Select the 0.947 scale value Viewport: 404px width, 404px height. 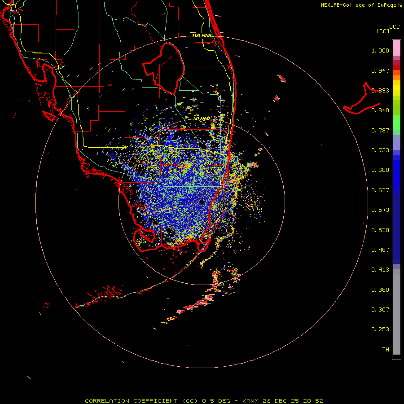coord(380,70)
